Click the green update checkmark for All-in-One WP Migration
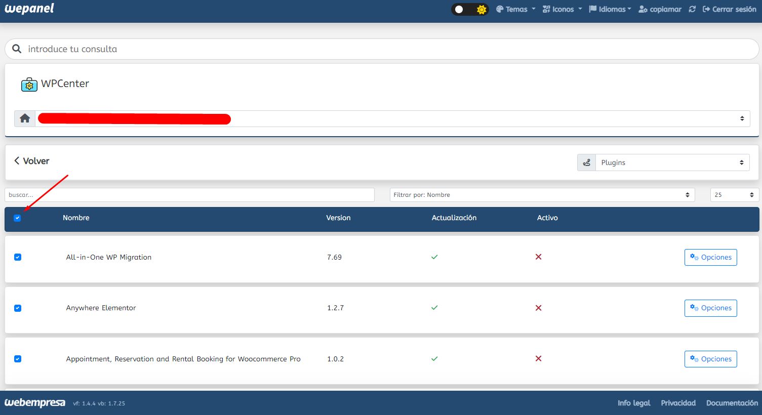The image size is (762, 415). pos(434,257)
